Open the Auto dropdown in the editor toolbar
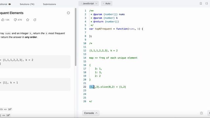Screen dimensions: 210x118 [107, 4]
